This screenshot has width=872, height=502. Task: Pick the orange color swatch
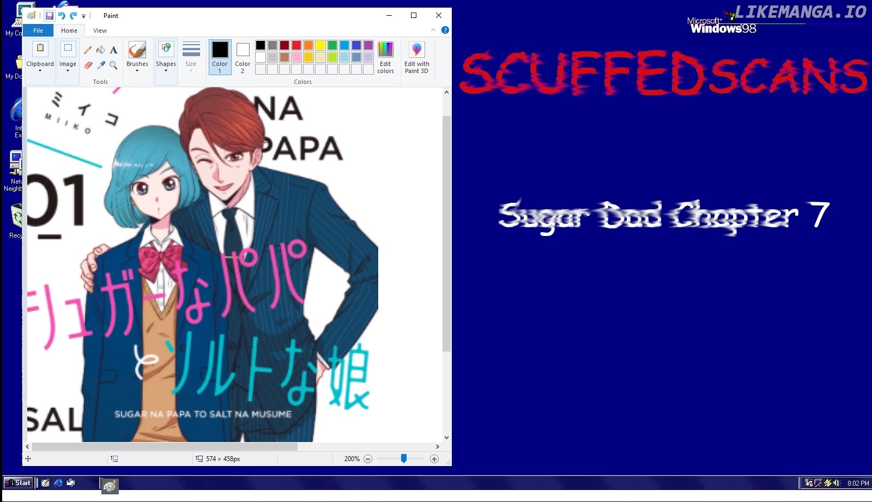click(x=308, y=45)
